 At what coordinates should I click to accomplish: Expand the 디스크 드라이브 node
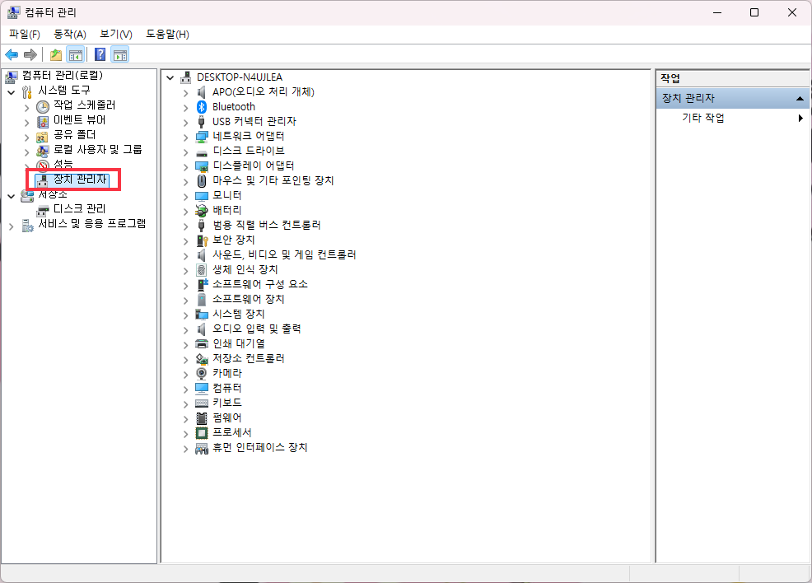point(184,151)
